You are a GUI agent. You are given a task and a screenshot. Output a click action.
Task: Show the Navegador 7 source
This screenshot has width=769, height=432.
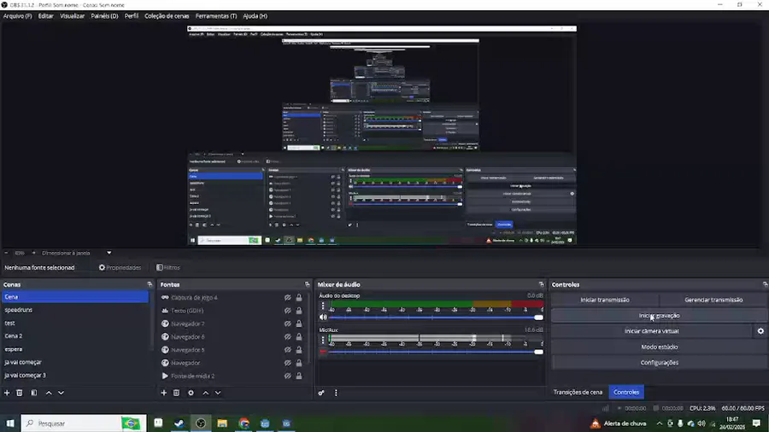point(287,324)
